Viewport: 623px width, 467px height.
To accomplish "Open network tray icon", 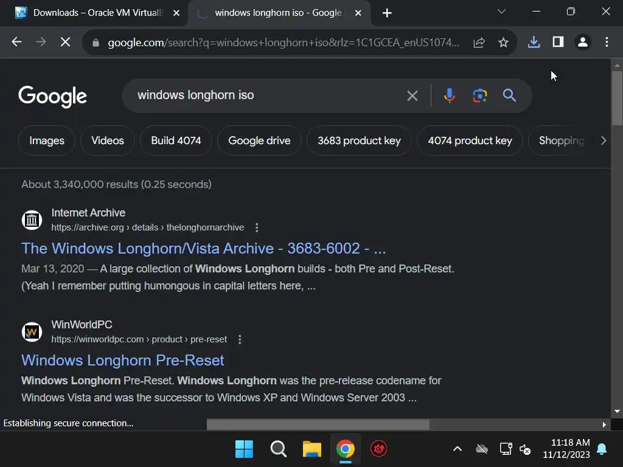I will pos(506,449).
